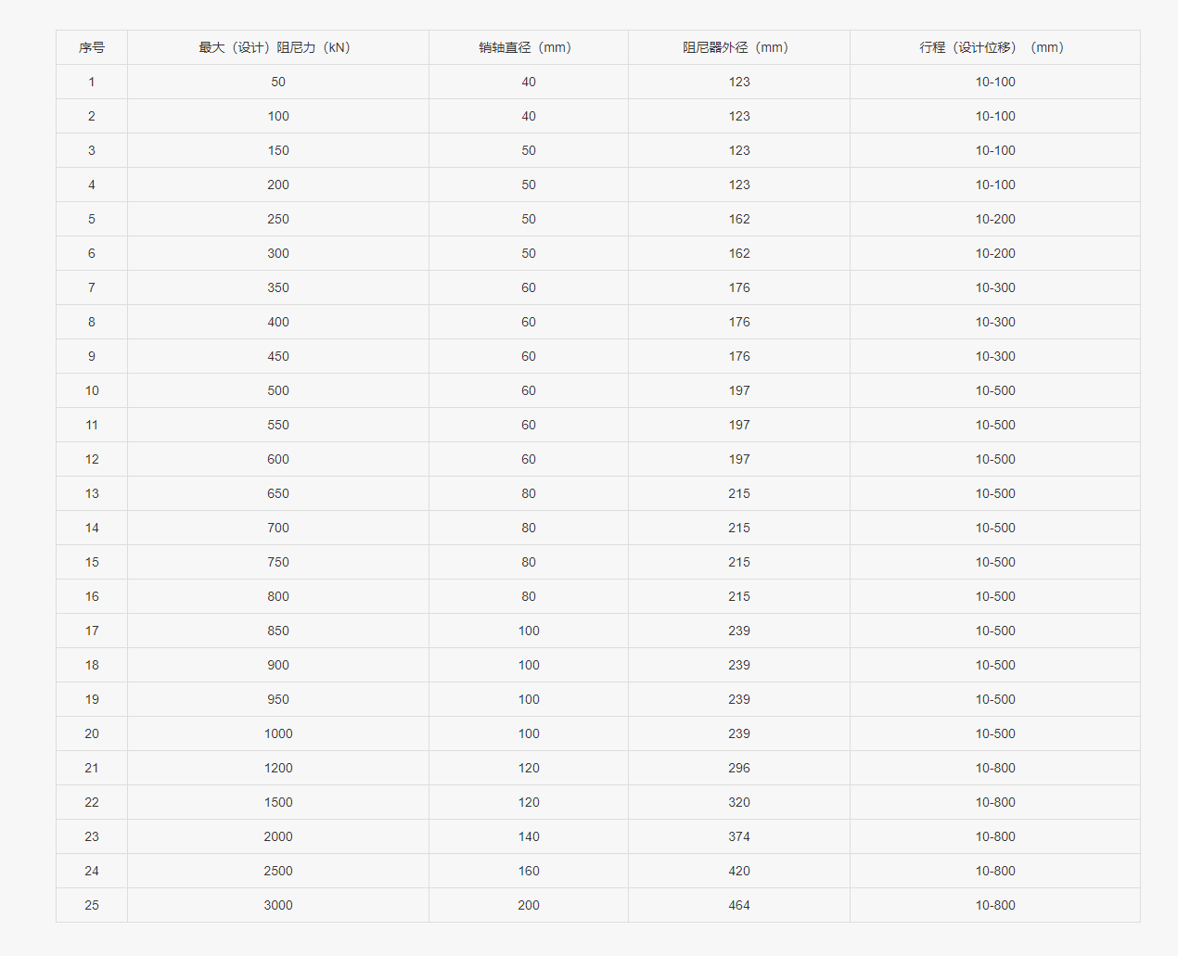Click the 销轴直径（mm）column header

(x=525, y=47)
